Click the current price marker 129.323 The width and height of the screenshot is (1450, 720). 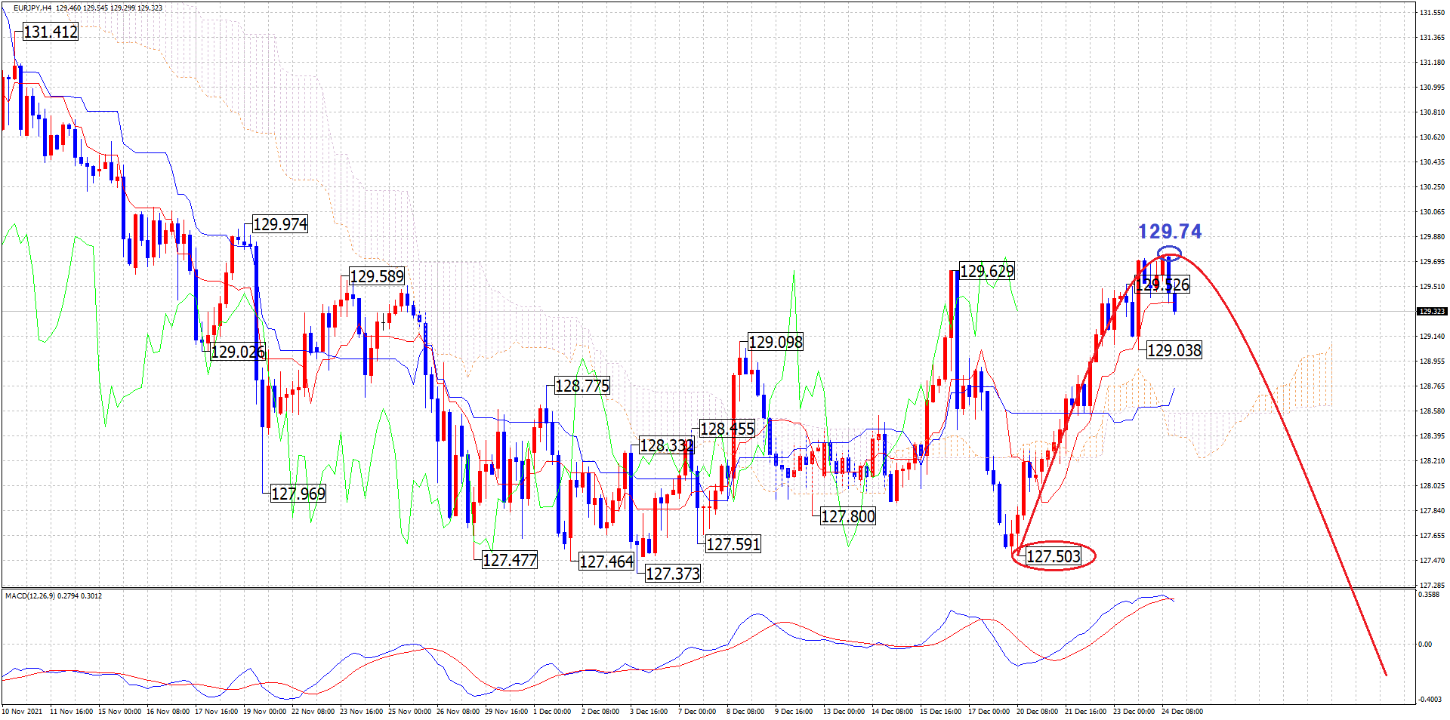coord(1431,311)
